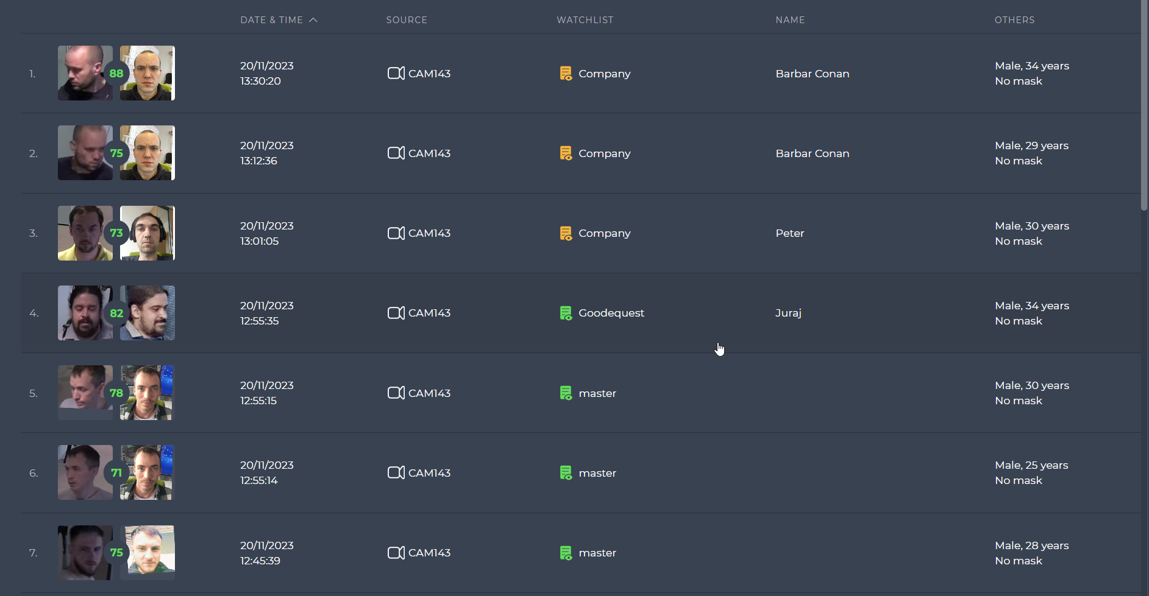
Task: Click the orange Company watchlist icon in row 3
Action: (566, 233)
